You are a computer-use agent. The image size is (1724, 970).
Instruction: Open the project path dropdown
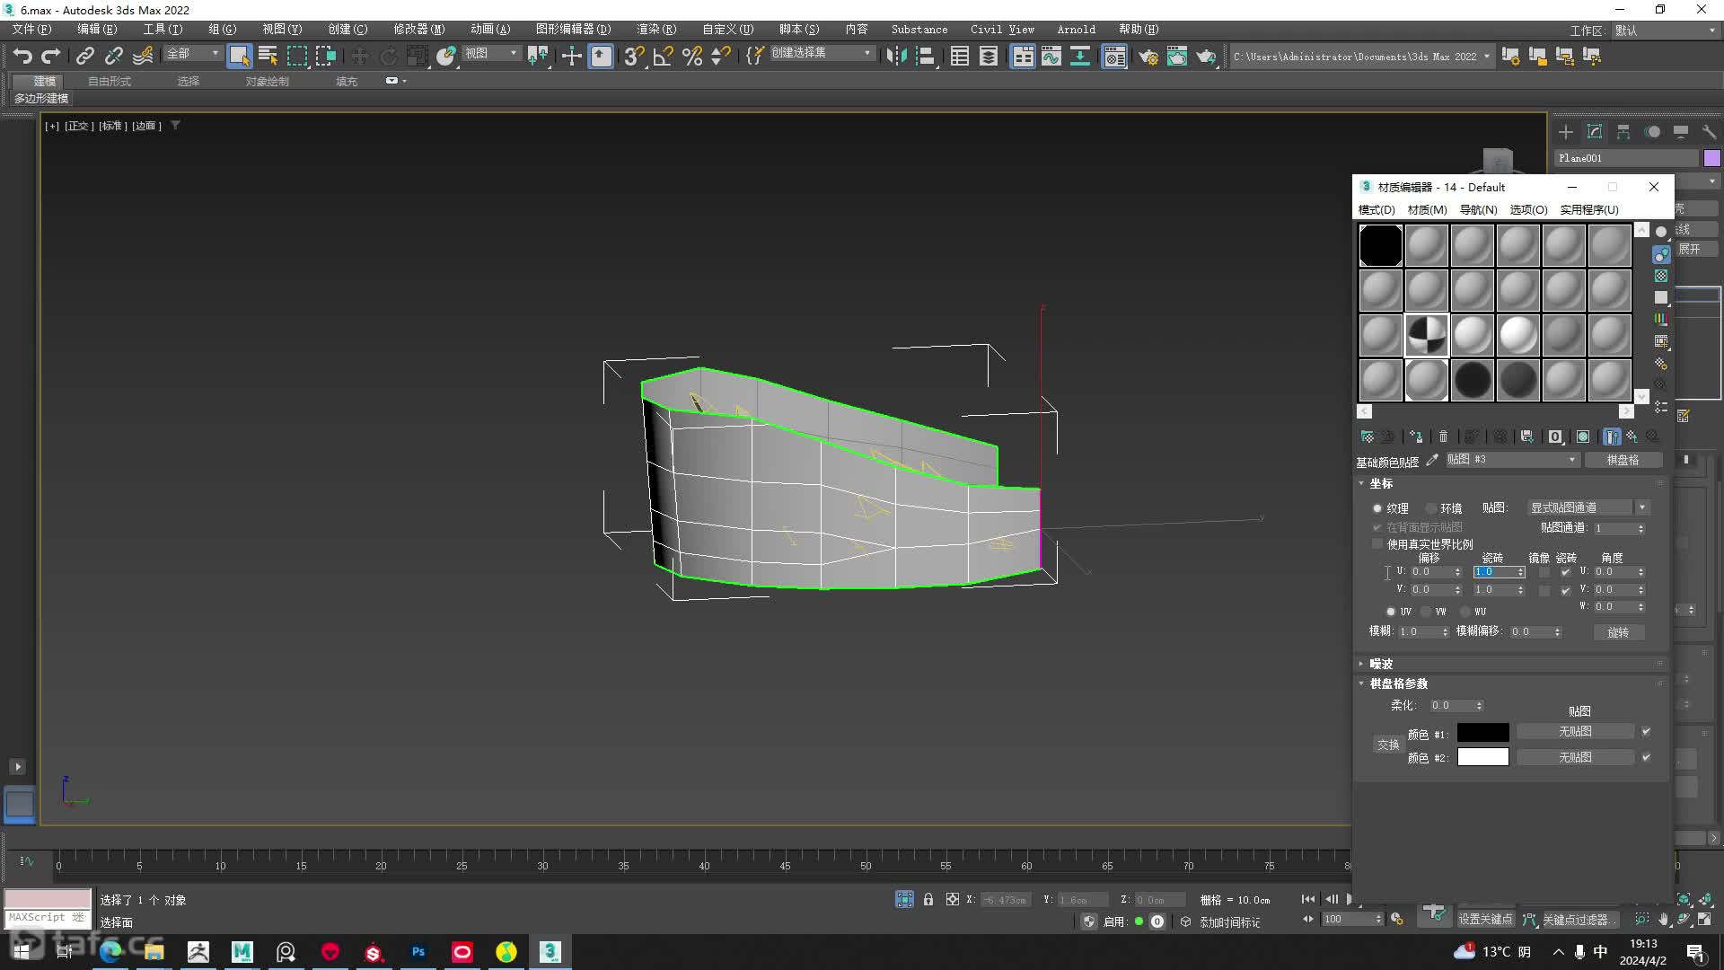(x=1361, y=57)
